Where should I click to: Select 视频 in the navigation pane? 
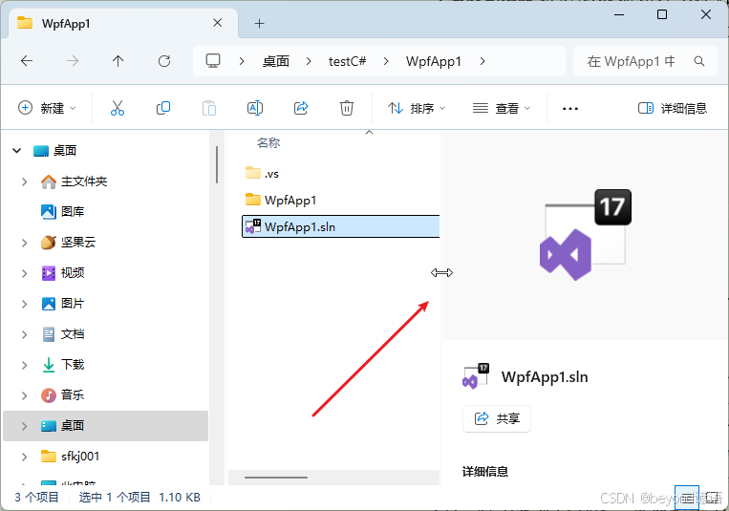point(73,273)
